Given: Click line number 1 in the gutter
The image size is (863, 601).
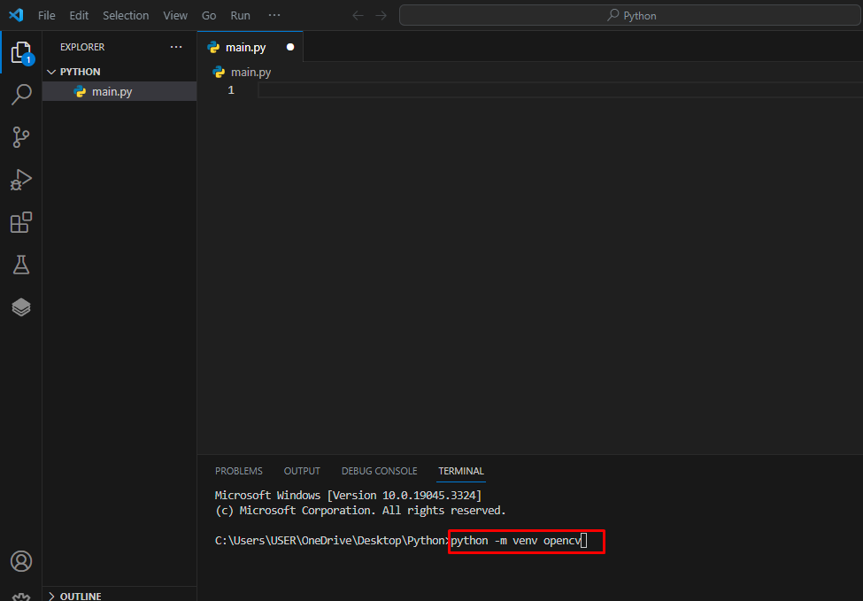Looking at the screenshot, I should click(231, 89).
